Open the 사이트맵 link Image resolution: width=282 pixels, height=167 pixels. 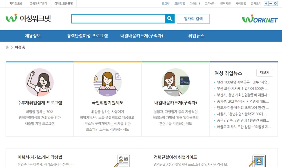pos(241,3)
